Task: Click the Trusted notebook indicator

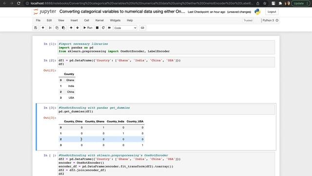Action: (248, 21)
